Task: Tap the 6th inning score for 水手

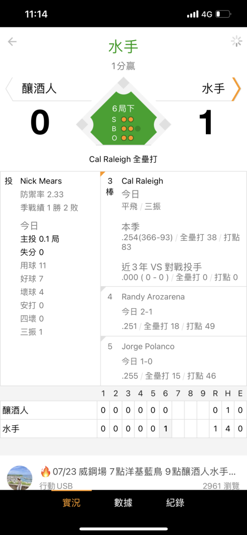Action: 165,429
